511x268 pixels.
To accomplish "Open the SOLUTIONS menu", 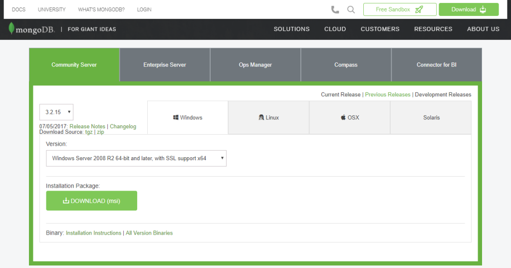I will coord(291,29).
